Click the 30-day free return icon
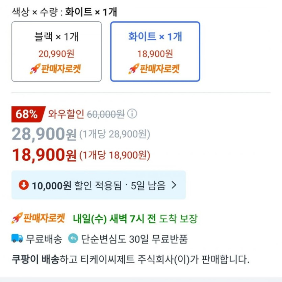282x282 pixels. click(73, 239)
